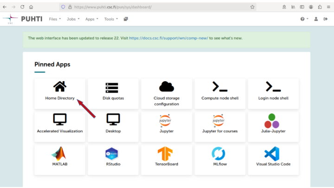Image resolution: width=334 pixels, height=188 pixels.
Task: Click the PUHTI logo link
Action: pyautogui.click(x=23, y=19)
